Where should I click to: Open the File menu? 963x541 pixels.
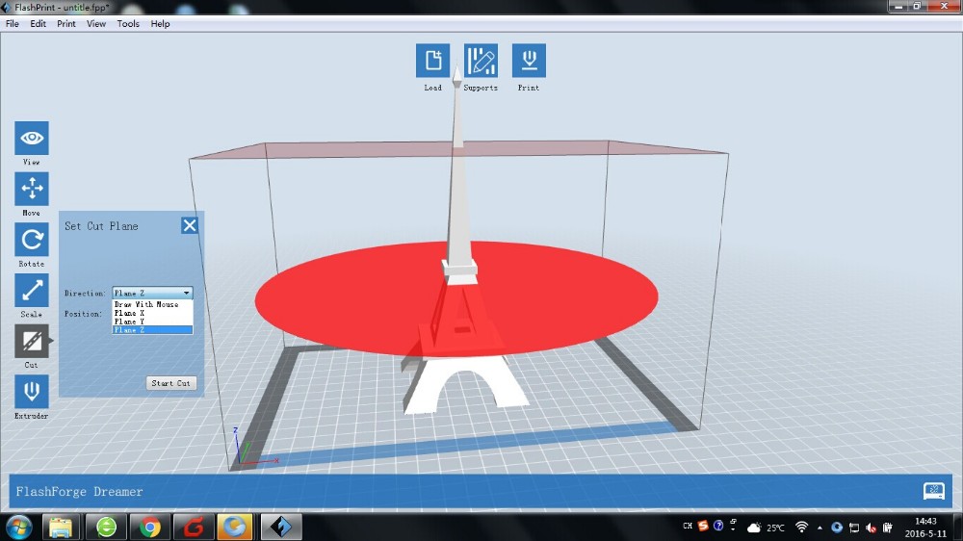pyautogui.click(x=13, y=24)
